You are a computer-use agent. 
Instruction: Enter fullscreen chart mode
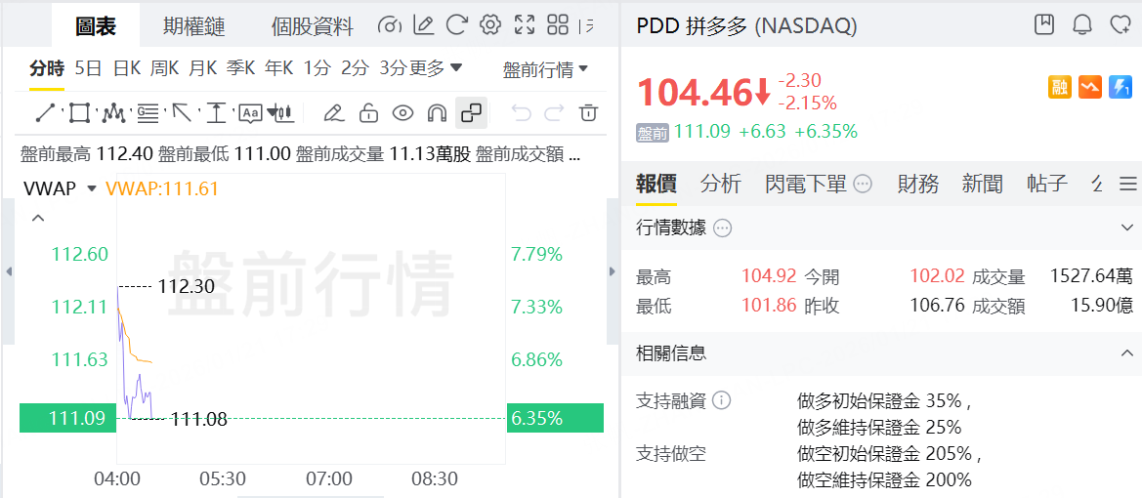coord(525,25)
